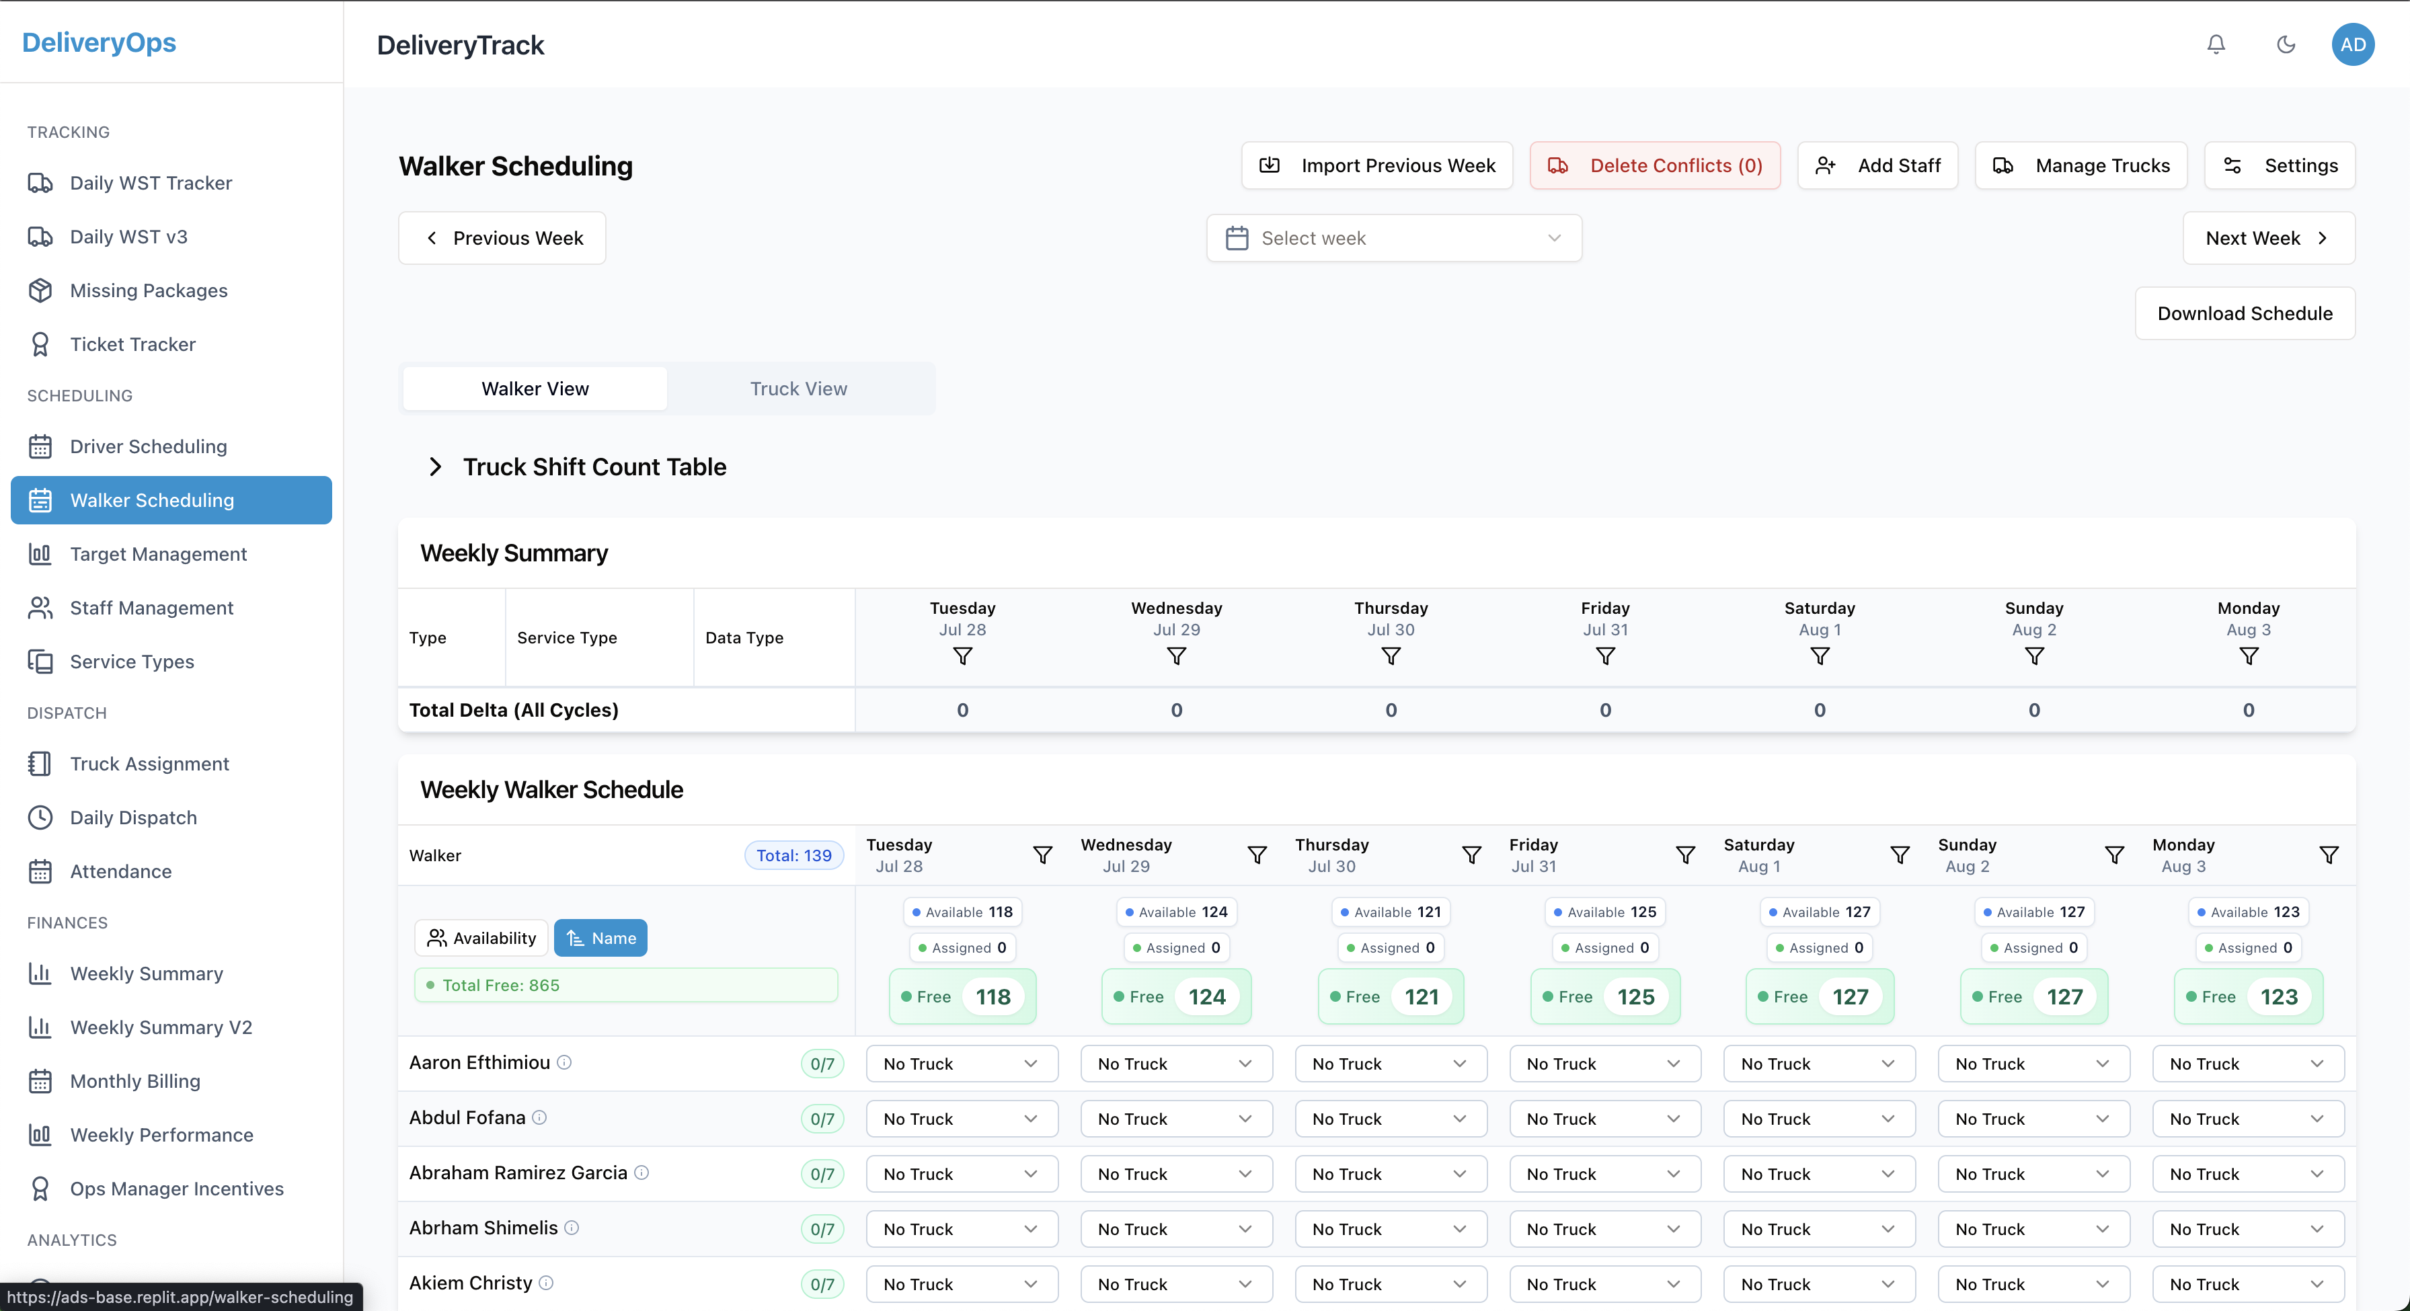This screenshot has height=1311, width=2410.
Task: Click Saturday Aug 1 filter icon in Weekly Summary
Action: 1819,656
